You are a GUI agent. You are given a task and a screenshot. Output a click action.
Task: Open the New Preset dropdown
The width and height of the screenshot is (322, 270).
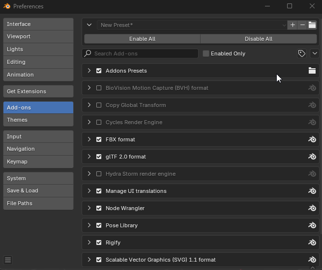click(x=192, y=25)
